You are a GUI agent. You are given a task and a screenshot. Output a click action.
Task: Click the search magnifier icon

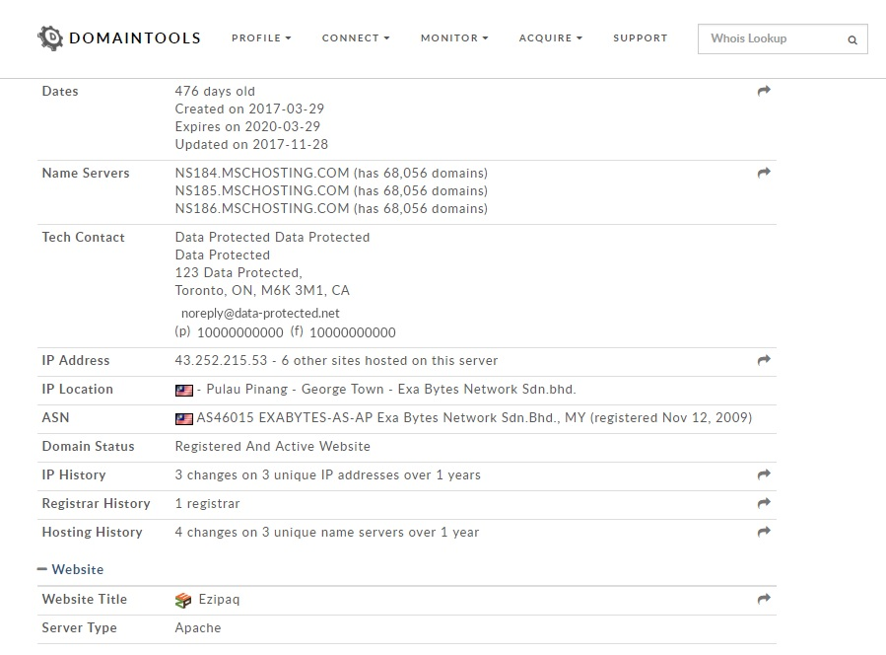(x=852, y=39)
